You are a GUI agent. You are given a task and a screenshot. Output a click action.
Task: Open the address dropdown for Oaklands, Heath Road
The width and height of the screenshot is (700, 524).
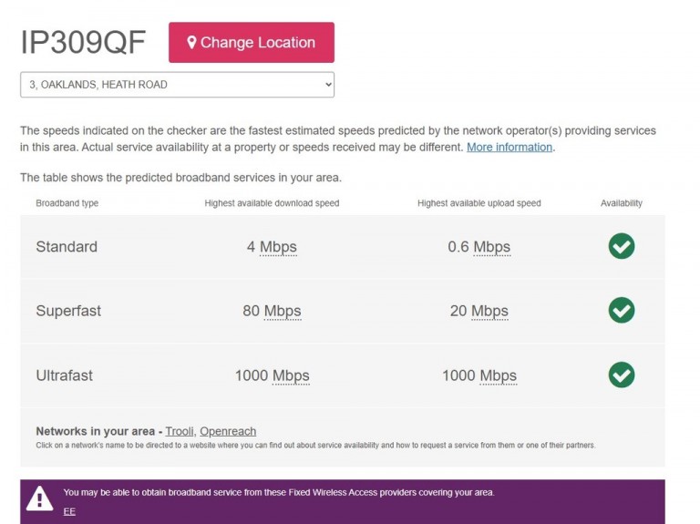(177, 85)
